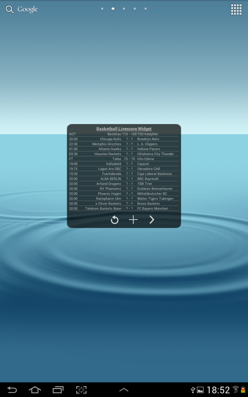Screen dimensions: 248x397
Task: Open the Basketball Livescore Widget title
Action: pyautogui.click(x=124, y=129)
